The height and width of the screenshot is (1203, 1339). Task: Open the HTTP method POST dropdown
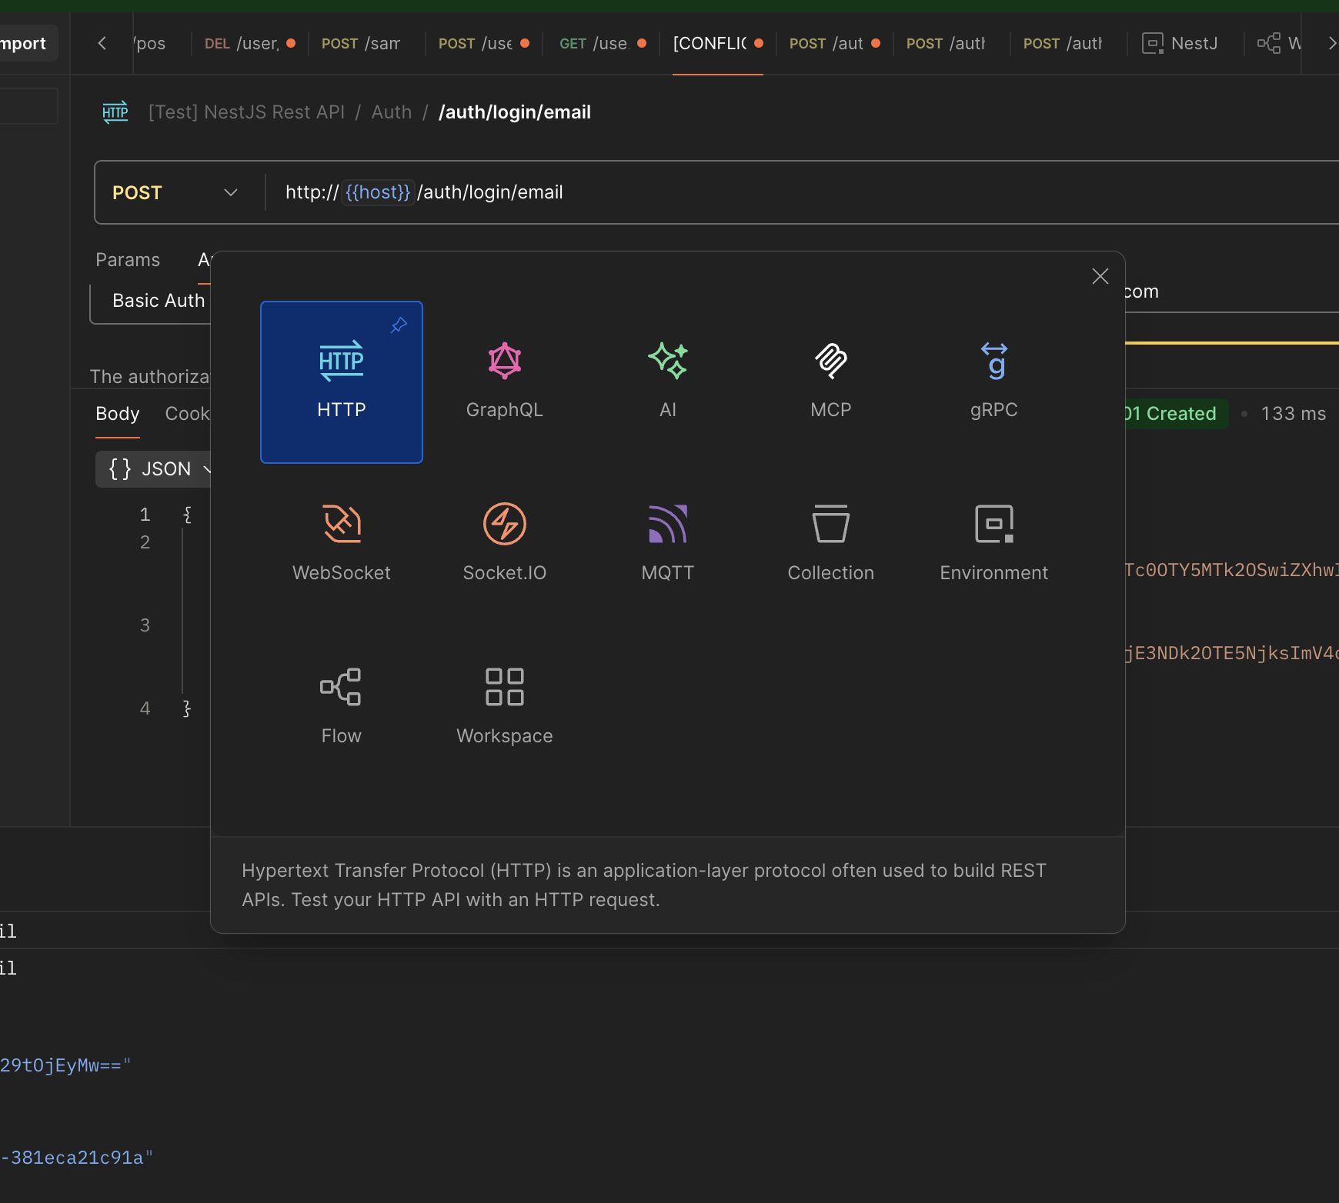click(x=175, y=192)
